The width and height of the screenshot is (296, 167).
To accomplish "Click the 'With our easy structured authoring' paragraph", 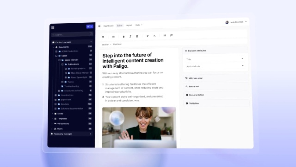I will (x=133, y=75).
